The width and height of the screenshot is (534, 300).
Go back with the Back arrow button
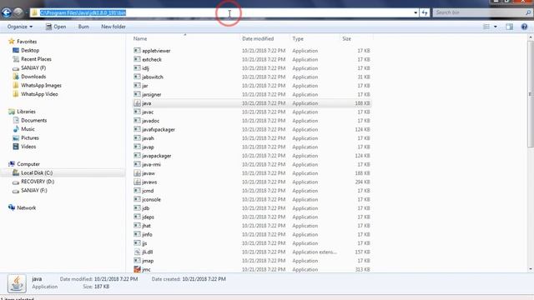coord(6,12)
